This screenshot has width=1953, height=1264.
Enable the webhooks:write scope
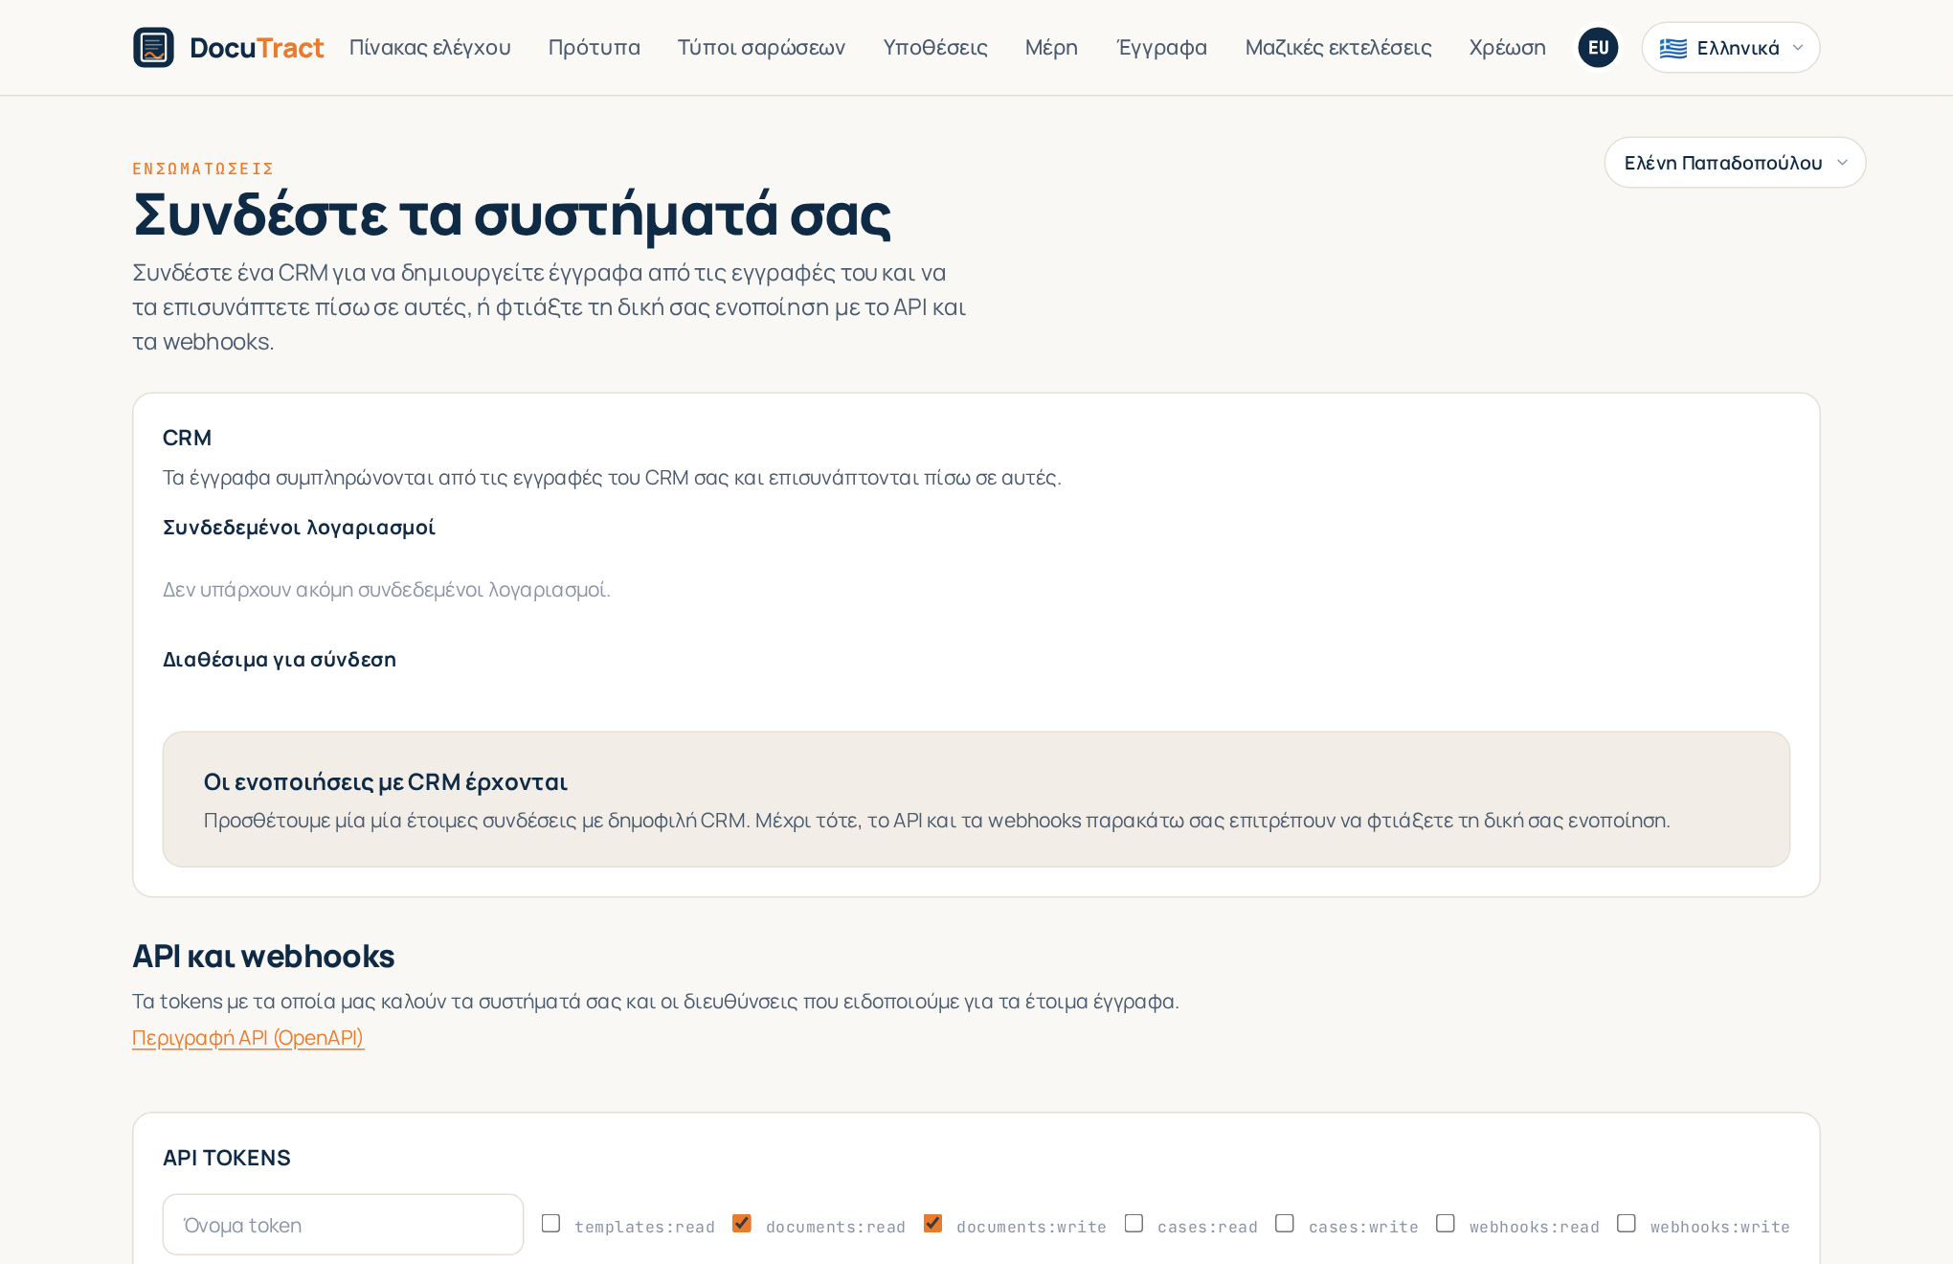1627,1224
